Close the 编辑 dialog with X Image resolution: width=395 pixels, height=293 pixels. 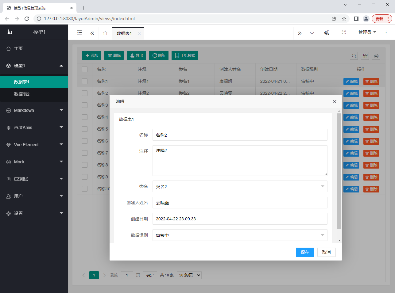point(335,102)
